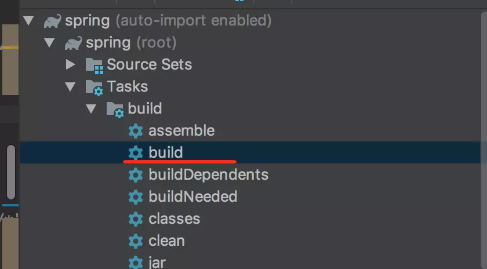Click the Gradle elephant icon beside spring (root)
This screenshot has width=487, height=269.
73,43
